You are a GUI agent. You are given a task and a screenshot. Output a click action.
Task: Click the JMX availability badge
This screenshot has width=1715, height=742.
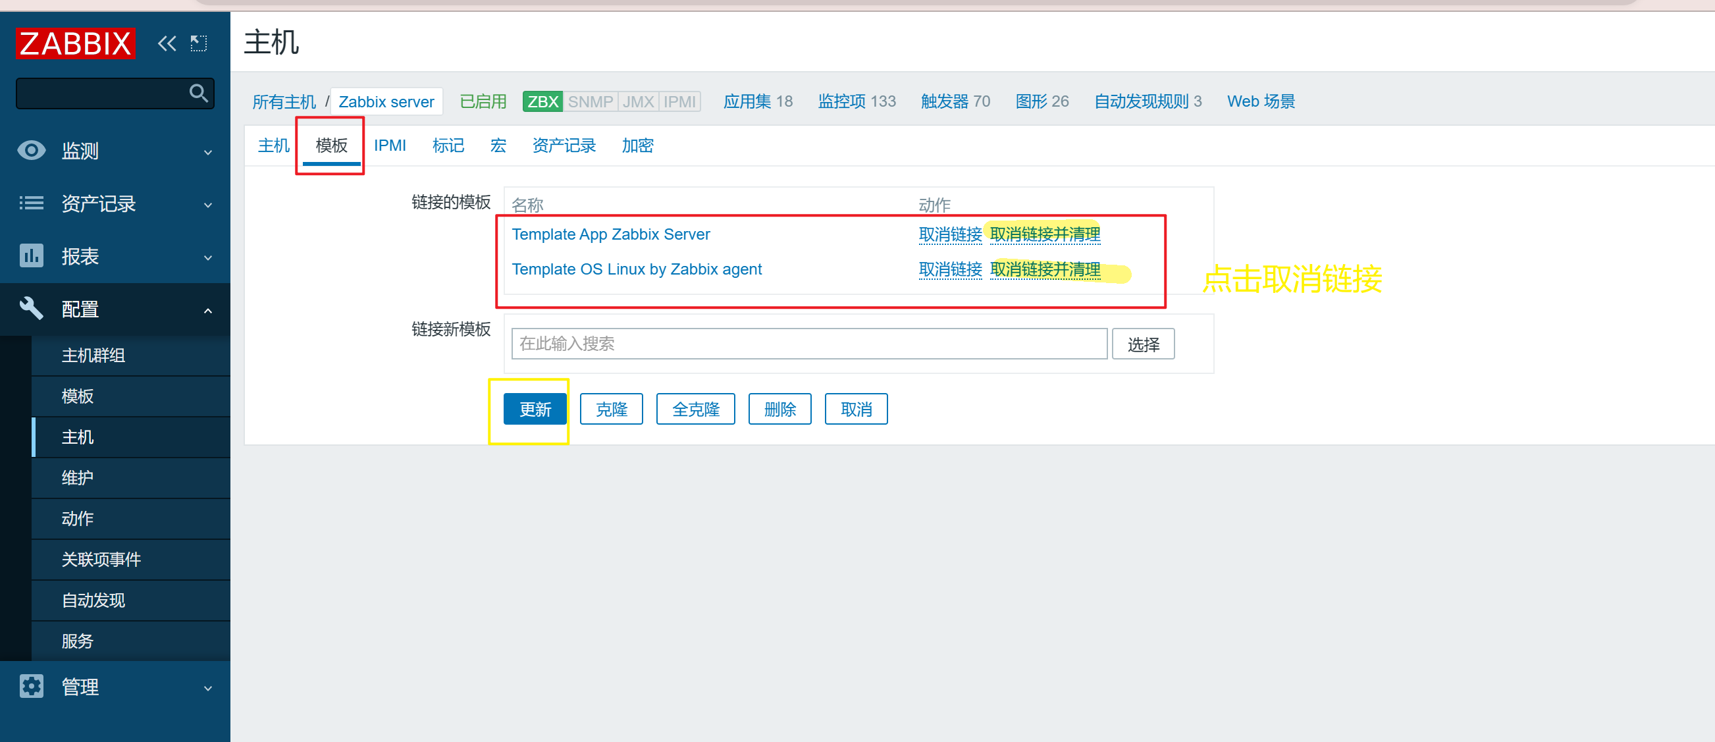pos(638,101)
